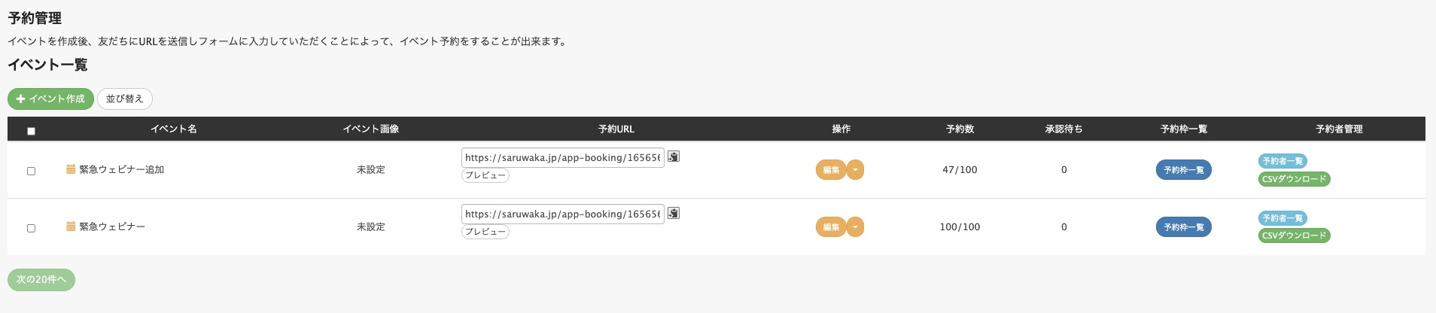1436x313 pixels.
Task: Download CSV for 緊急ウェビナー event
Action: tap(1295, 236)
